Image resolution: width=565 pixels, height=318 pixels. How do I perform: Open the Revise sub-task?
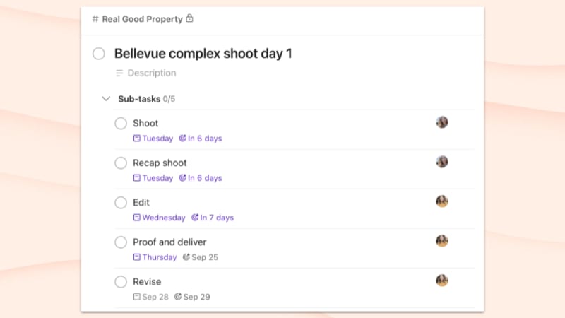tap(147, 281)
